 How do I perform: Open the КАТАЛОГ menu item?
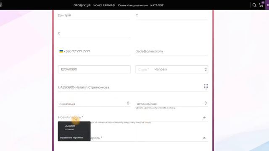(157, 5)
